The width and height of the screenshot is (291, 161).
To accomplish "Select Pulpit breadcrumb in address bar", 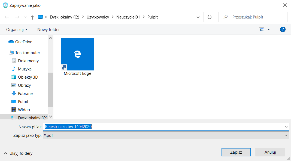I will pyautogui.click(x=153, y=17).
